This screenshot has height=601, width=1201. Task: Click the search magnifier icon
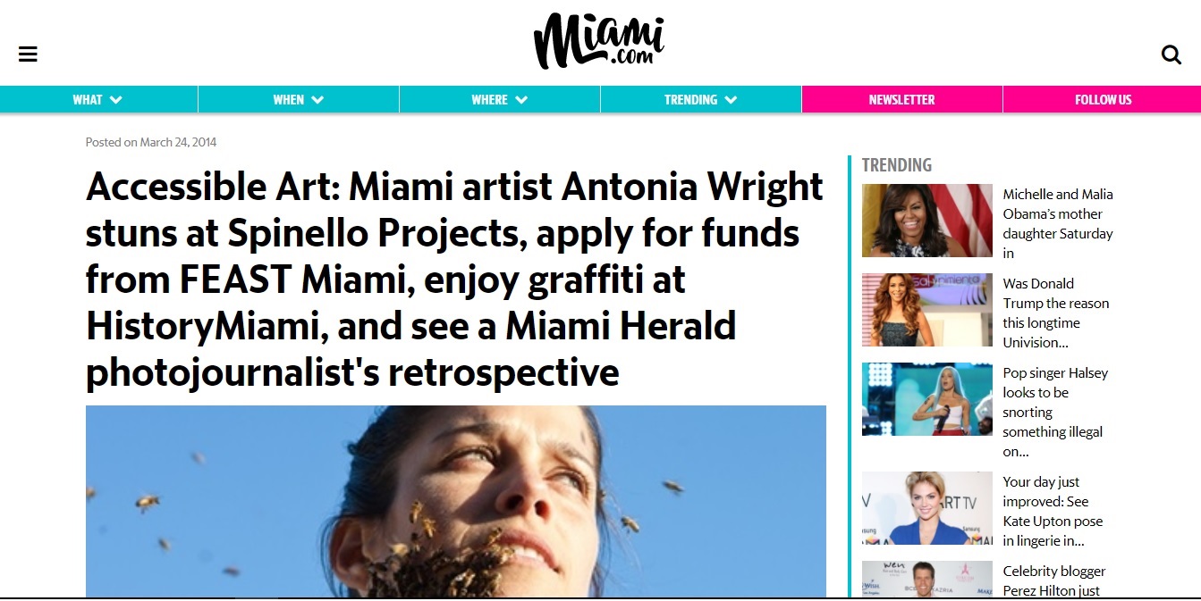coord(1171,54)
